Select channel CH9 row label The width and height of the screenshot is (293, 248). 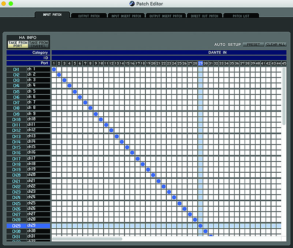pos(16,114)
